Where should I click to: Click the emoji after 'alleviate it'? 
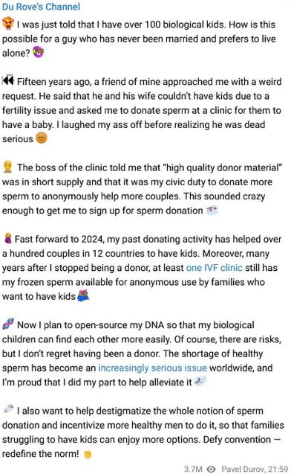click(200, 382)
